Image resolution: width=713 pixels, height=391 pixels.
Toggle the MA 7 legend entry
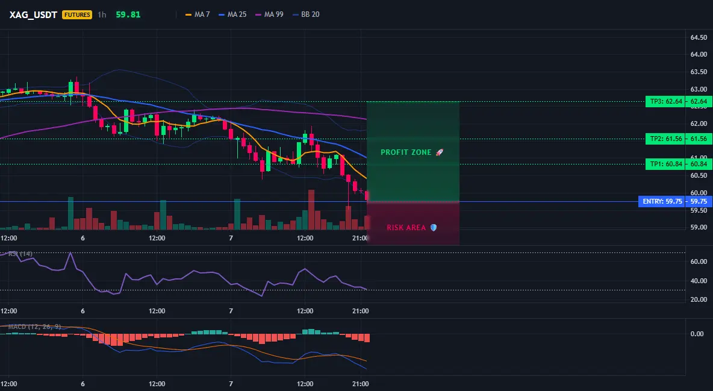(198, 14)
